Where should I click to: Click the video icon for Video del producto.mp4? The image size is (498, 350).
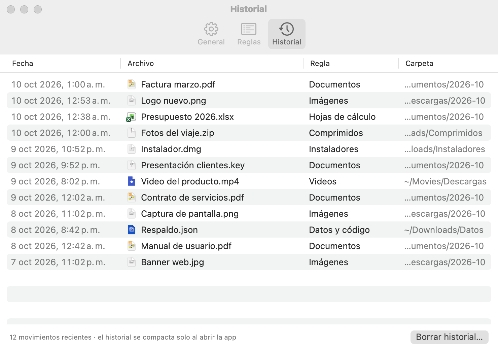click(132, 181)
